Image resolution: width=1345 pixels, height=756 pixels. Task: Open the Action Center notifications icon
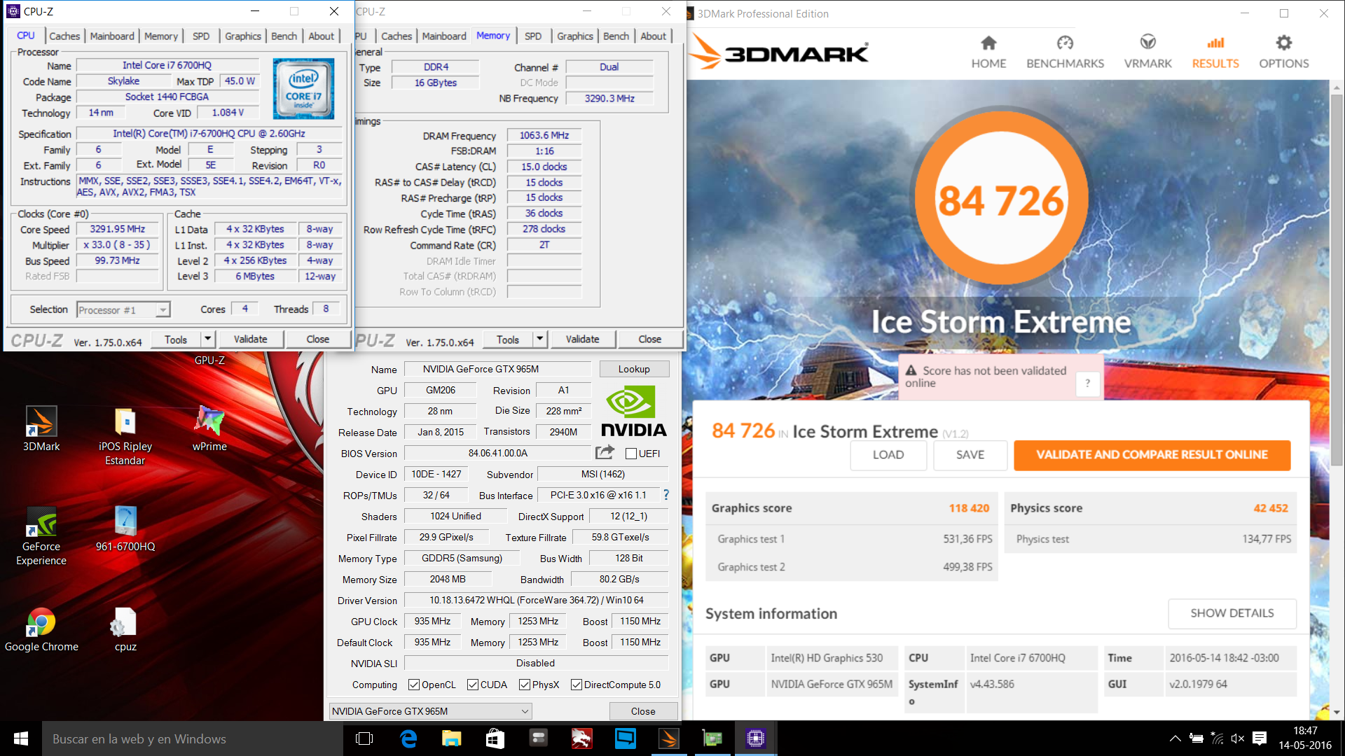(x=1260, y=738)
